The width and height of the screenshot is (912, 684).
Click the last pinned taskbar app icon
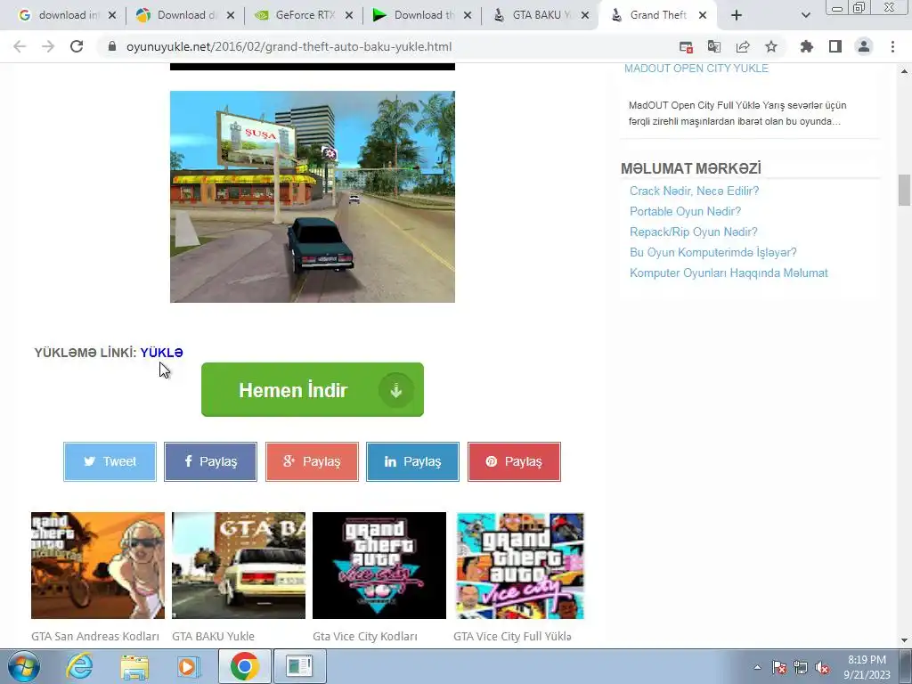[299, 666]
